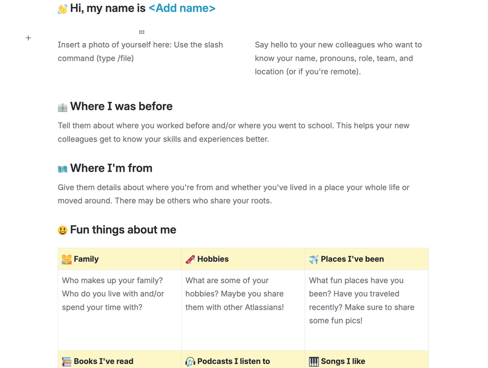Image resolution: width=488 pixels, height=368 pixels.
Task: Click the Where I was before heading
Action: point(121,107)
